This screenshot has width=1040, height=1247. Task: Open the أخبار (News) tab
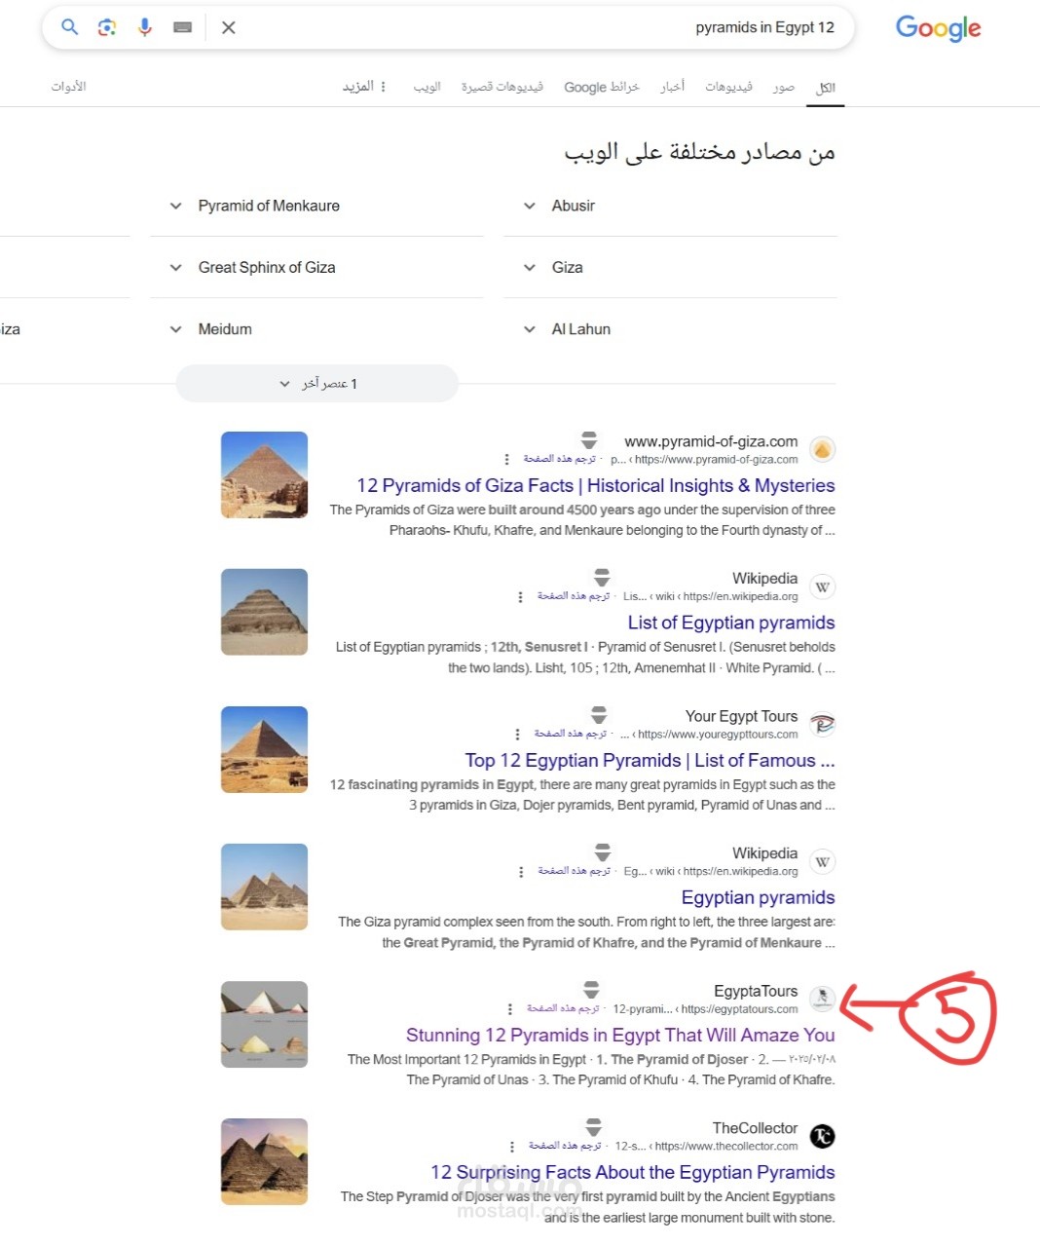[672, 87]
